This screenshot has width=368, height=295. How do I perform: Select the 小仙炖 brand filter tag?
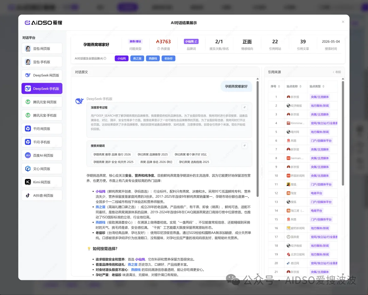tap(122, 58)
